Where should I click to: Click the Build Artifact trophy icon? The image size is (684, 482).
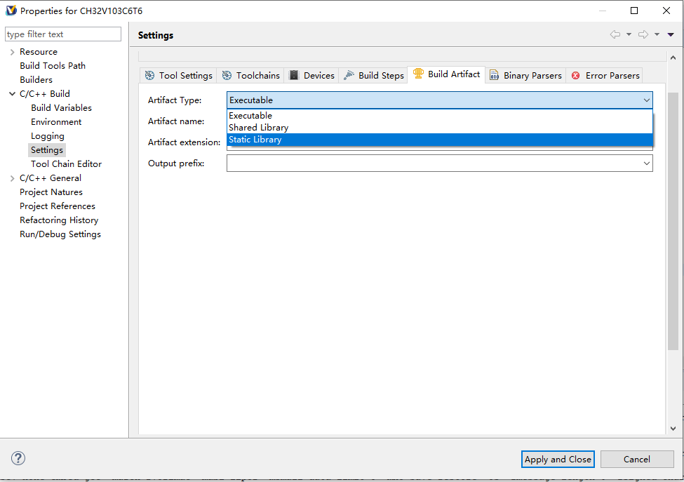[418, 73]
